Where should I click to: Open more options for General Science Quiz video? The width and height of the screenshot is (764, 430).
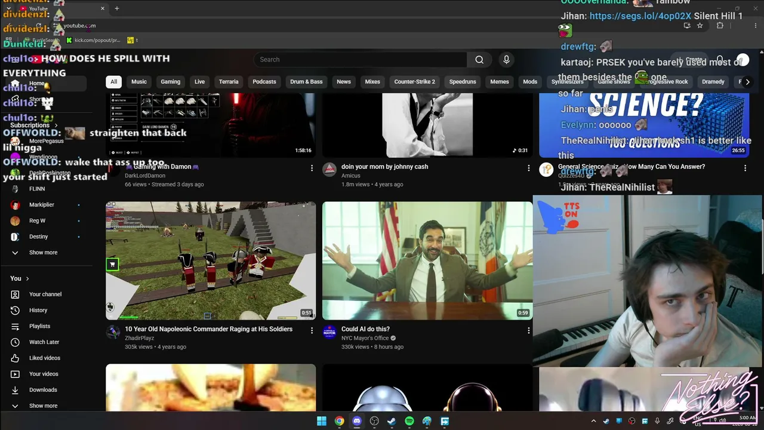click(x=745, y=168)
